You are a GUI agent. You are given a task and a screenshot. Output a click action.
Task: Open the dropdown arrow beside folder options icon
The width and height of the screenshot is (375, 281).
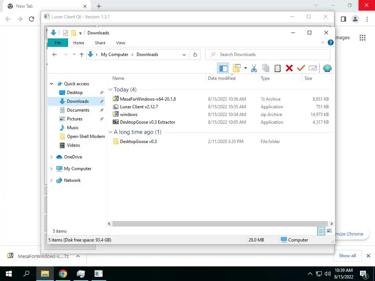[245, 68]
